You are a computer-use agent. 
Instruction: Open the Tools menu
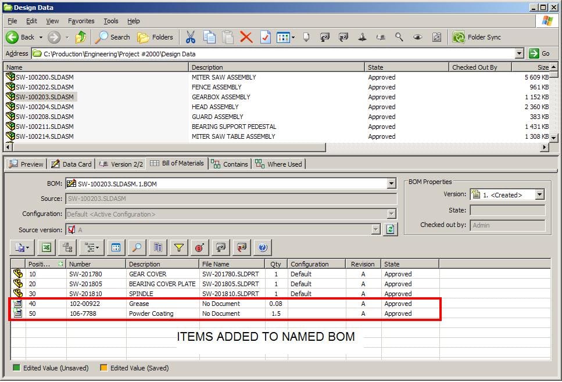(110, 21)
